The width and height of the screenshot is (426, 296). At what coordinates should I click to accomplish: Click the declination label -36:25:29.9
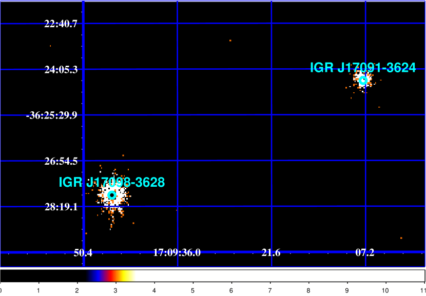coord(52,115)
